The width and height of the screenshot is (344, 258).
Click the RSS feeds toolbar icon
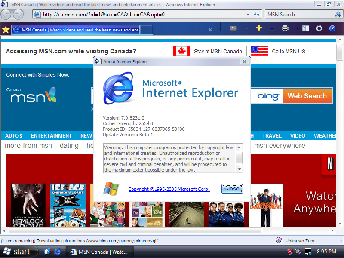pos(233,28)
